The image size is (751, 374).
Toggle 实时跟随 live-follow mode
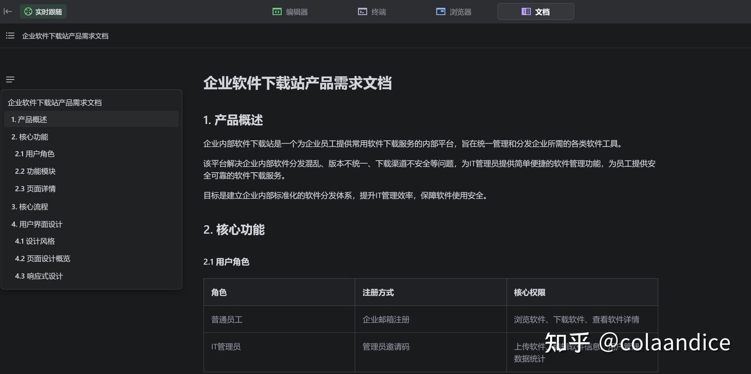[x=42, y=11]
